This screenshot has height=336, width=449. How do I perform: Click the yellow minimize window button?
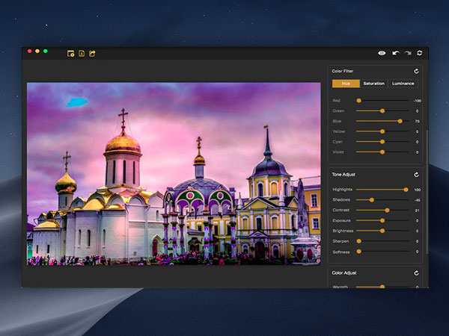(x=37, y=51)
